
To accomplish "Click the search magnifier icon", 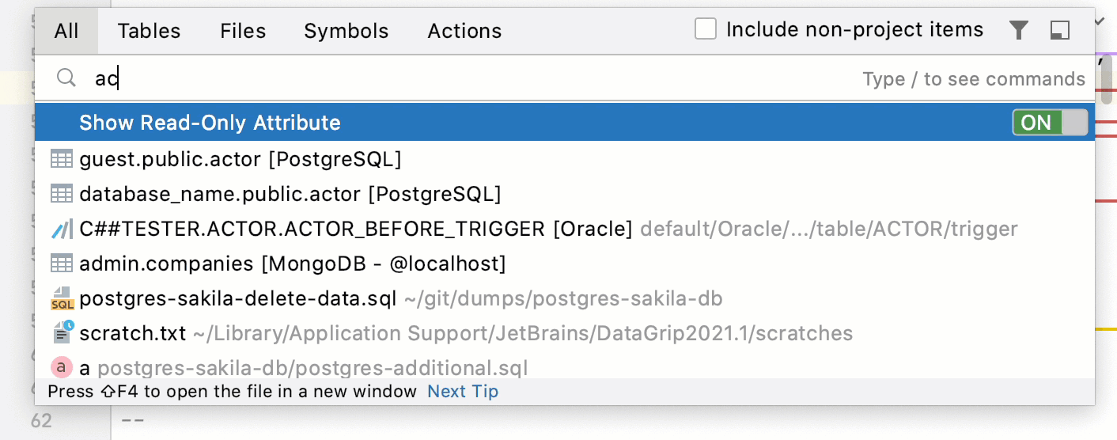I will (66, 78).
